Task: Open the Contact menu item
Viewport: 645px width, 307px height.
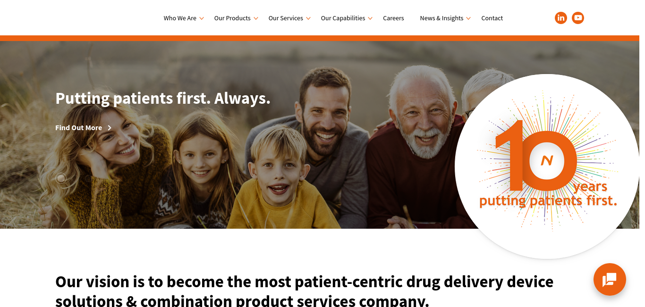Action: (492, 18)
